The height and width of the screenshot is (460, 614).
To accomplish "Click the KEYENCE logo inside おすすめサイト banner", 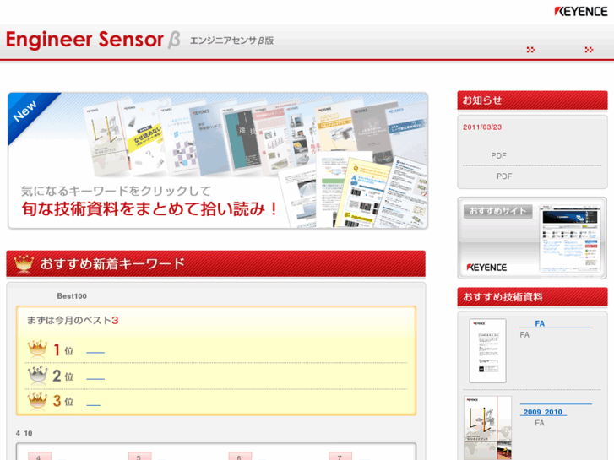I will tap(486, 268).
